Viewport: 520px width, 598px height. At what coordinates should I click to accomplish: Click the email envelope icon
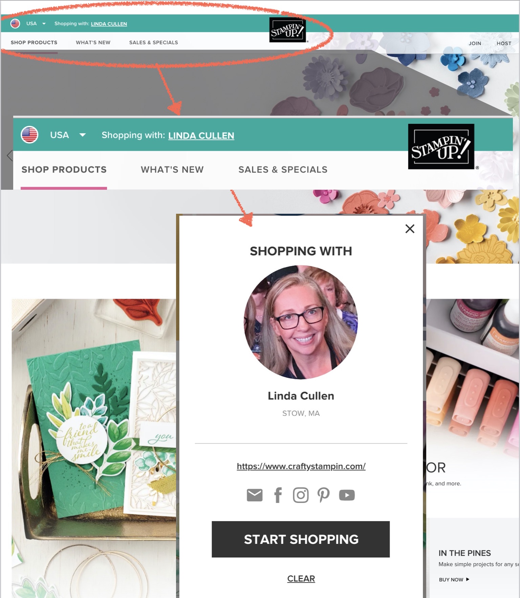pyautogui.click(x=255, y=495)
